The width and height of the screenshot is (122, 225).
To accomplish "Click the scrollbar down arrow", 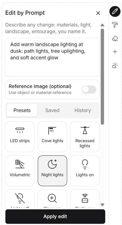I will [x=102, y=205].
